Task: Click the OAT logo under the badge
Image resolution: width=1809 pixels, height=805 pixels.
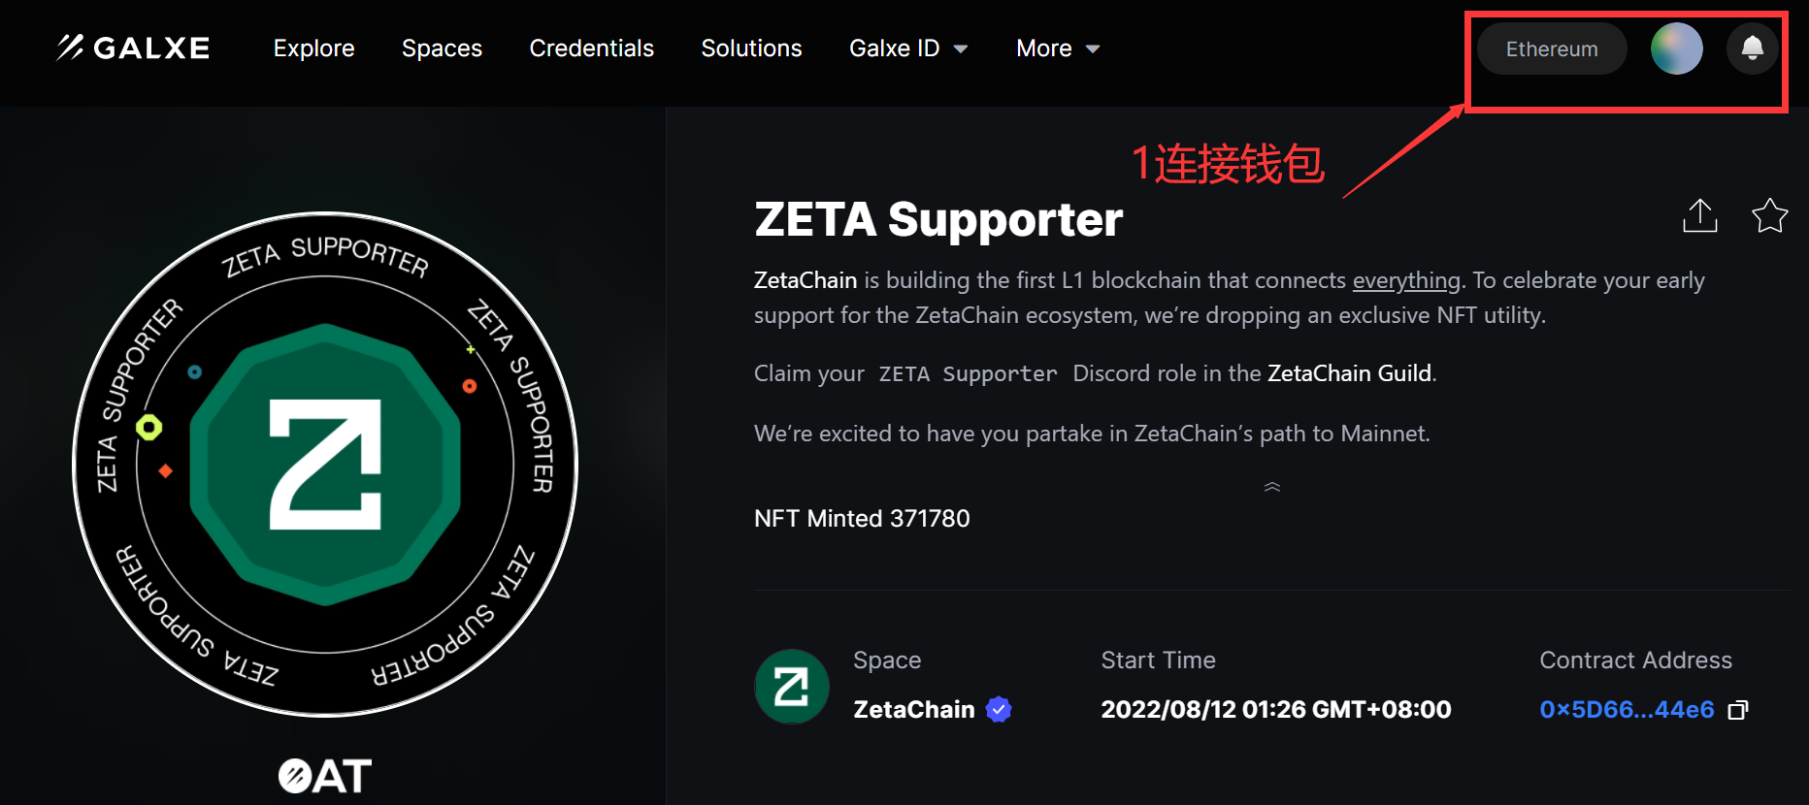Action: [325, 775]
